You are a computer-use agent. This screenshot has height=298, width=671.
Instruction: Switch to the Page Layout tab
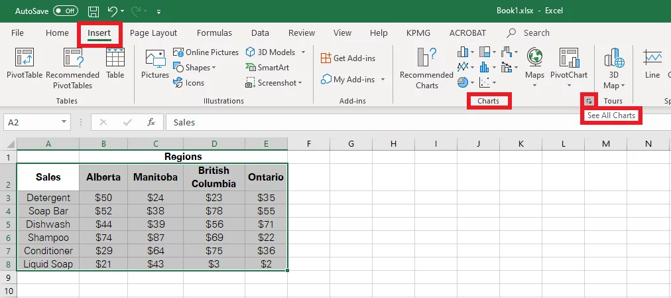coord(153,33)
